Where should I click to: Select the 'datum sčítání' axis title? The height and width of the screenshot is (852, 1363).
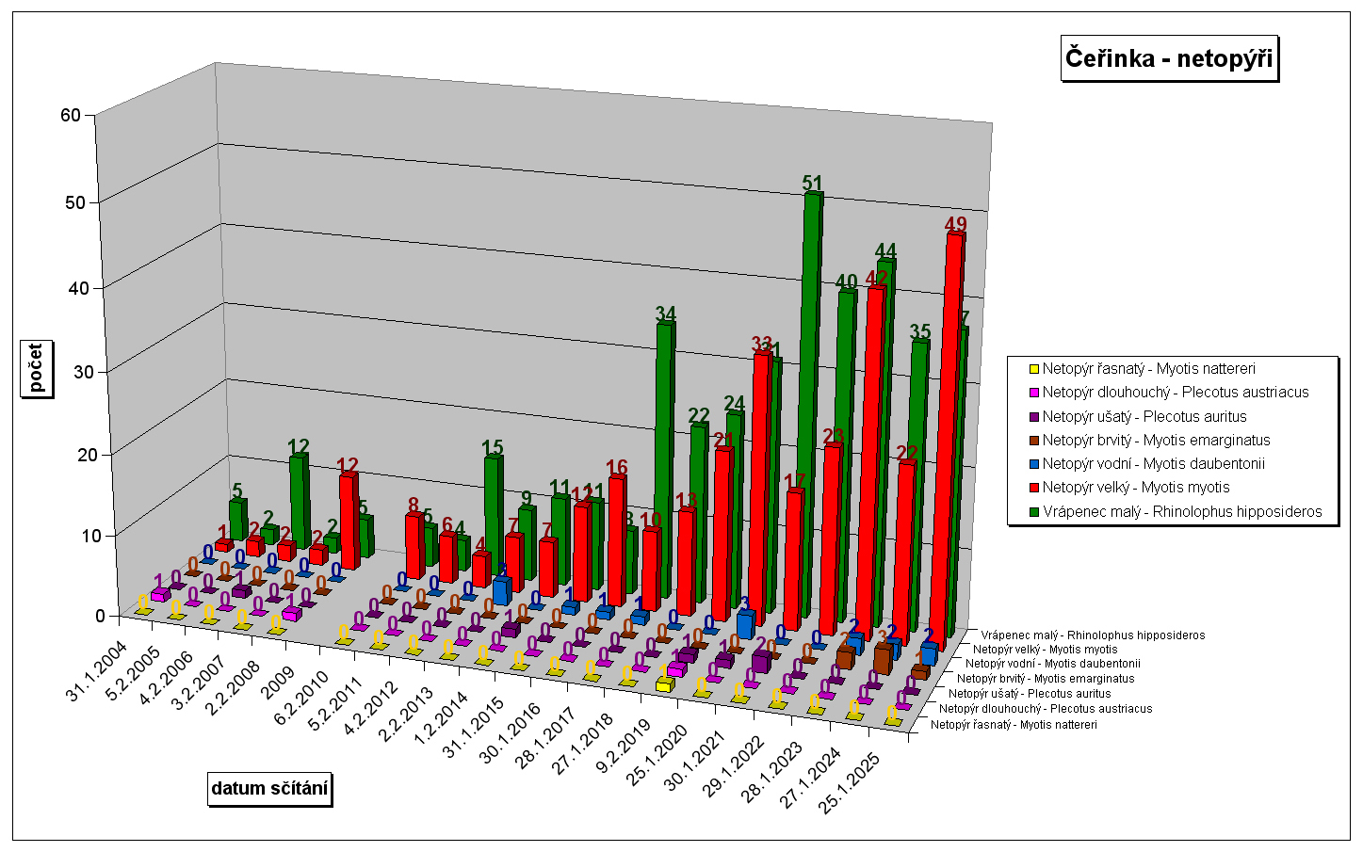click(x=269, y=788)
